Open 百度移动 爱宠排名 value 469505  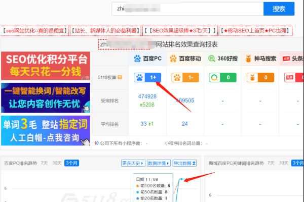pos(185,100)
